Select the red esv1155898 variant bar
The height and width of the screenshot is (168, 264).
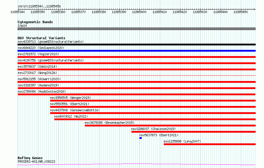(x=210, y=144)
